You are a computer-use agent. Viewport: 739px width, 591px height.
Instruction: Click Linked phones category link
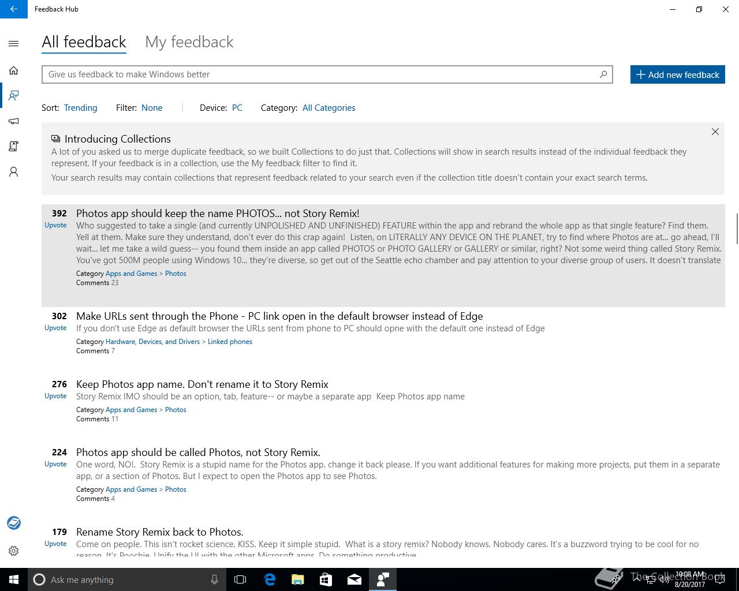pos(230,342)
